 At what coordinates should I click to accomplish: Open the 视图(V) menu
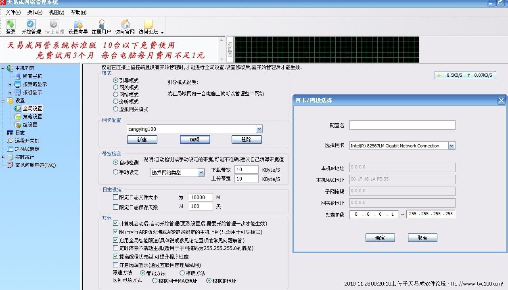56,13
